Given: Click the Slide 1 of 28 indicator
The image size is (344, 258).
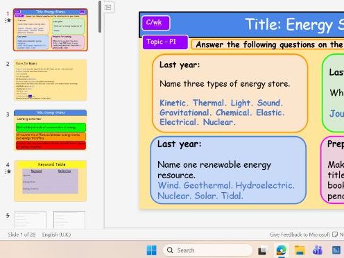Looking at the screenshot, I should click(x=21, y=234).
